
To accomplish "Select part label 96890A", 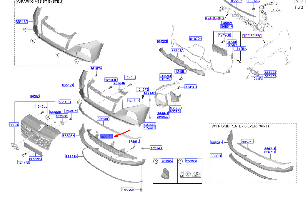I will 167,161.
